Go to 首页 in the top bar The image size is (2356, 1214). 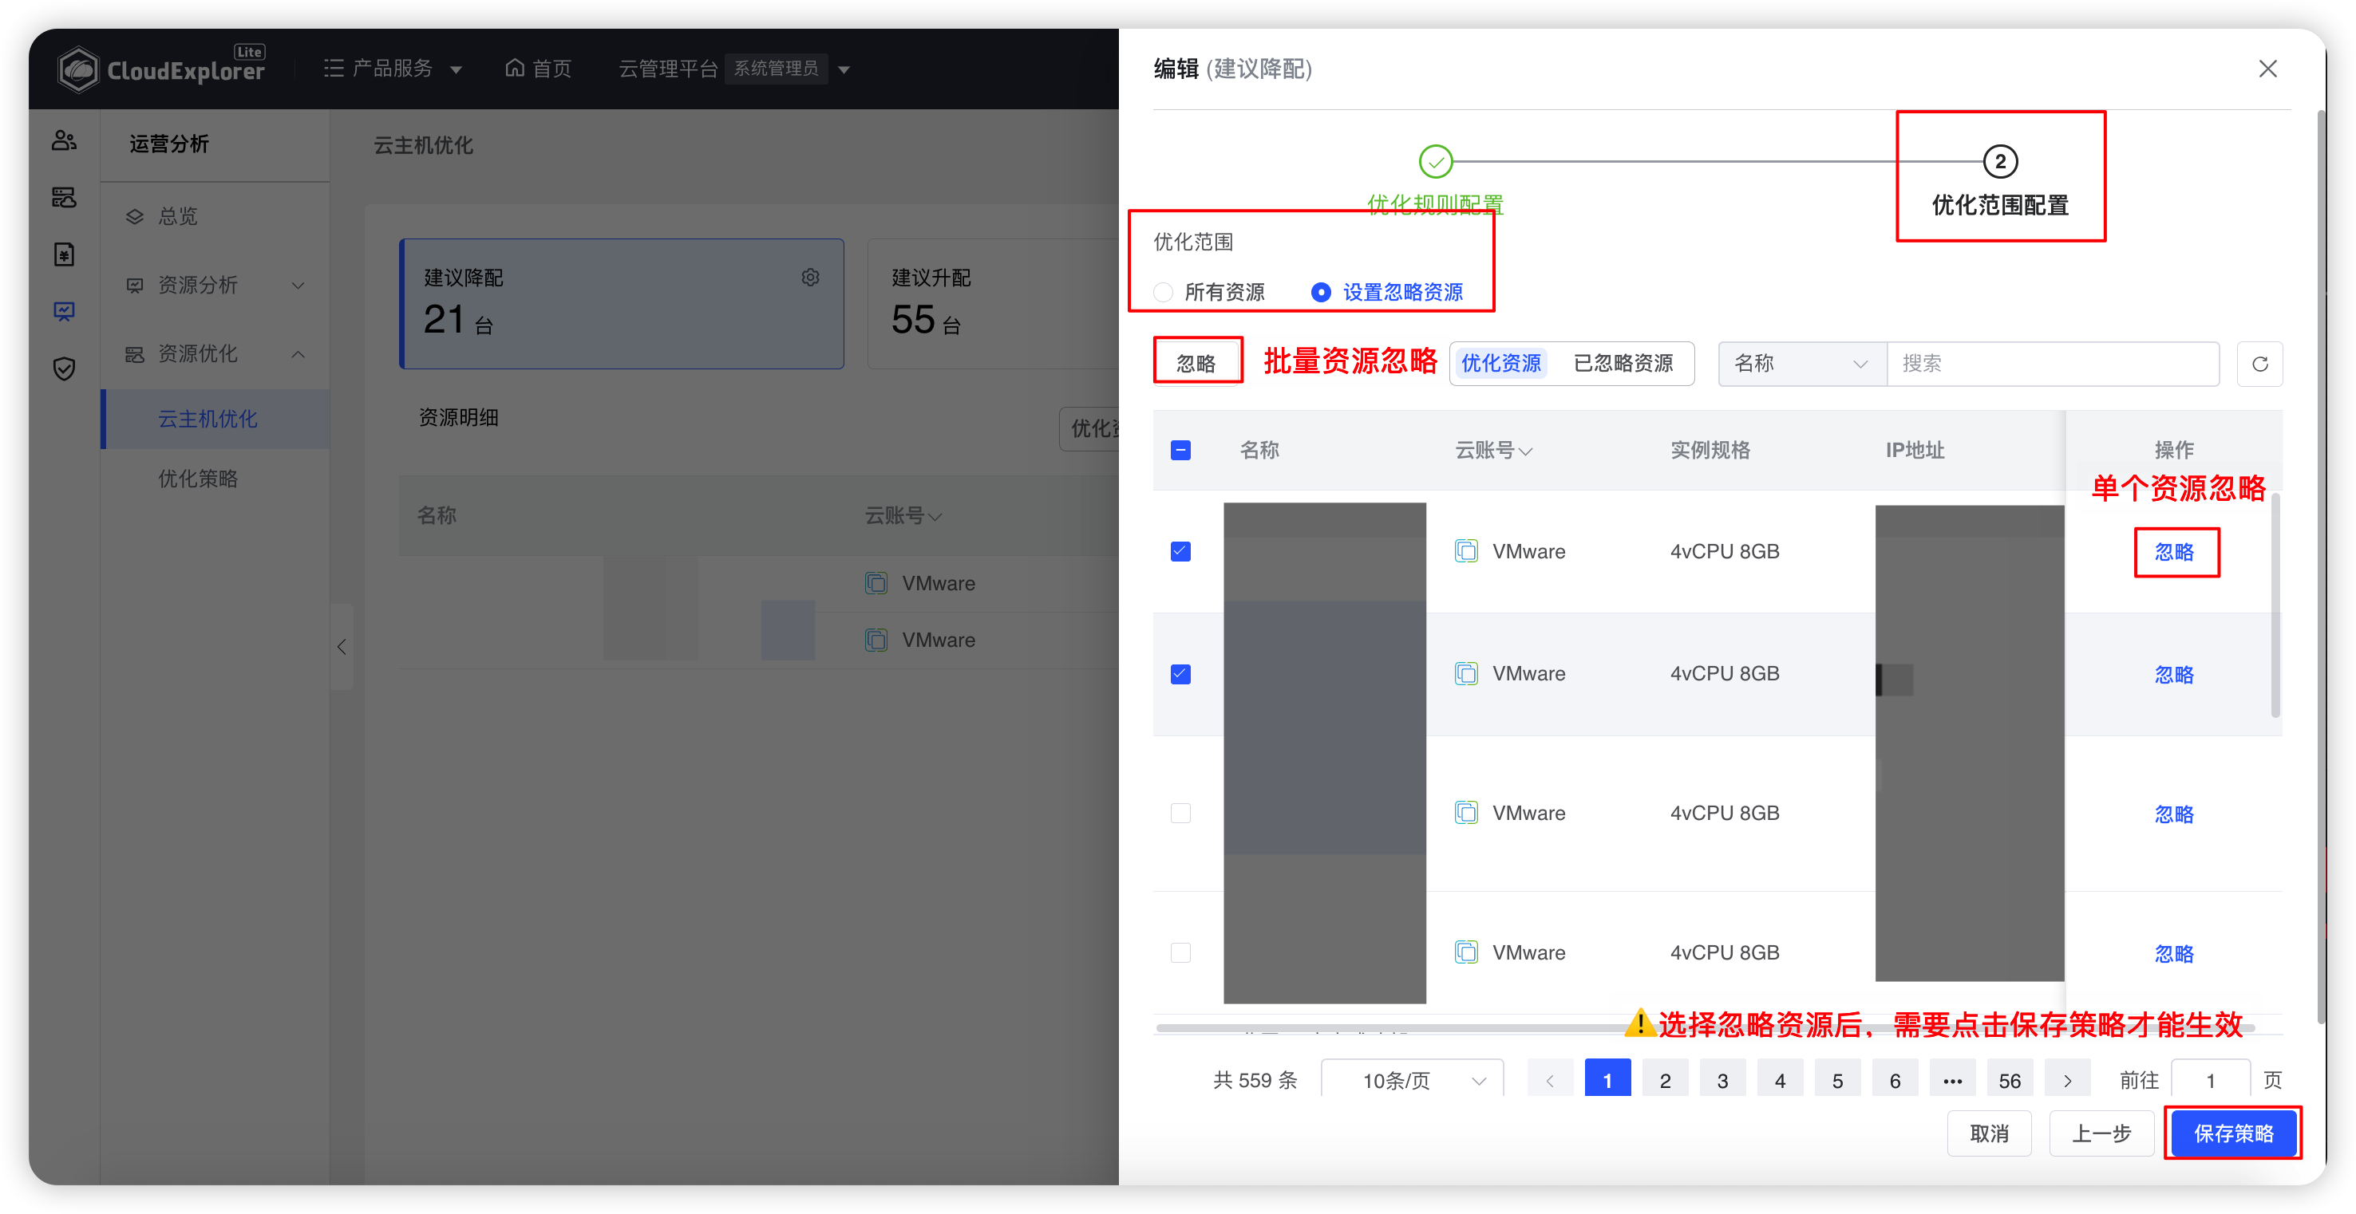tap(539, 69)
